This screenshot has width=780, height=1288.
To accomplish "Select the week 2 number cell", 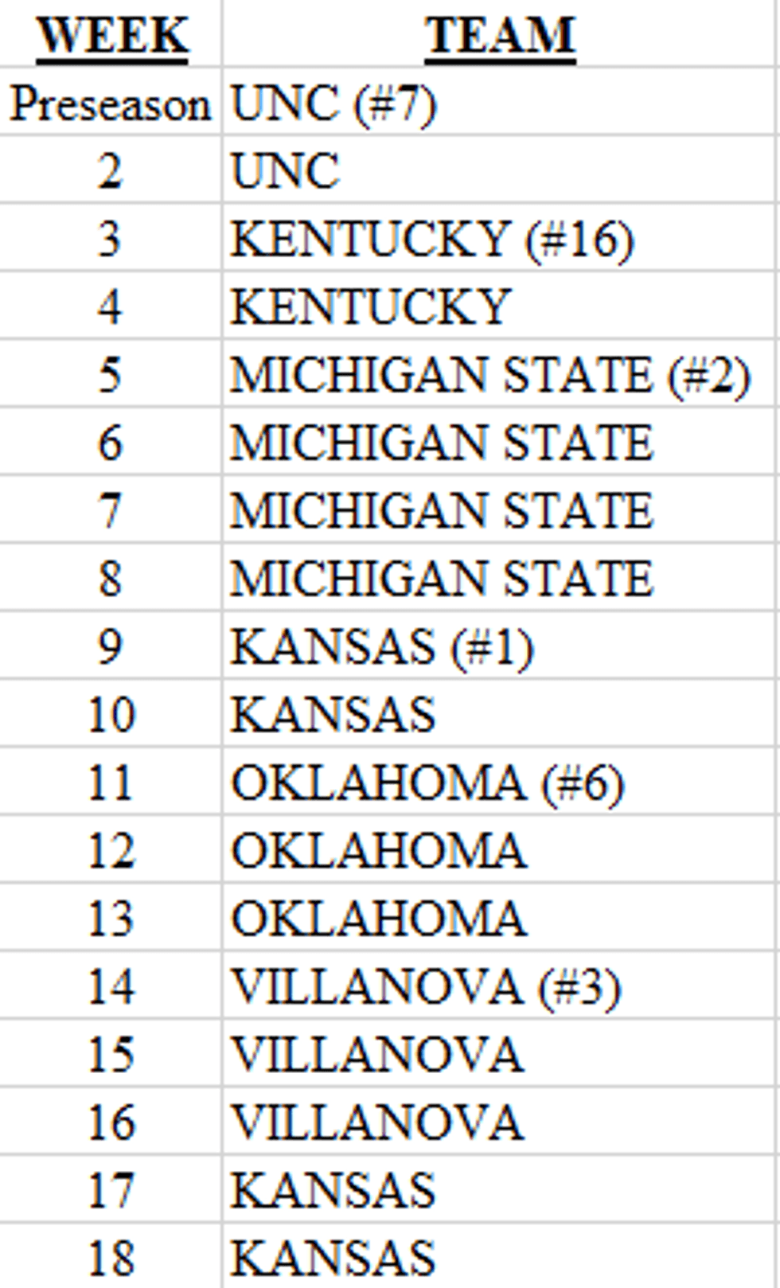I will (110, 171).
